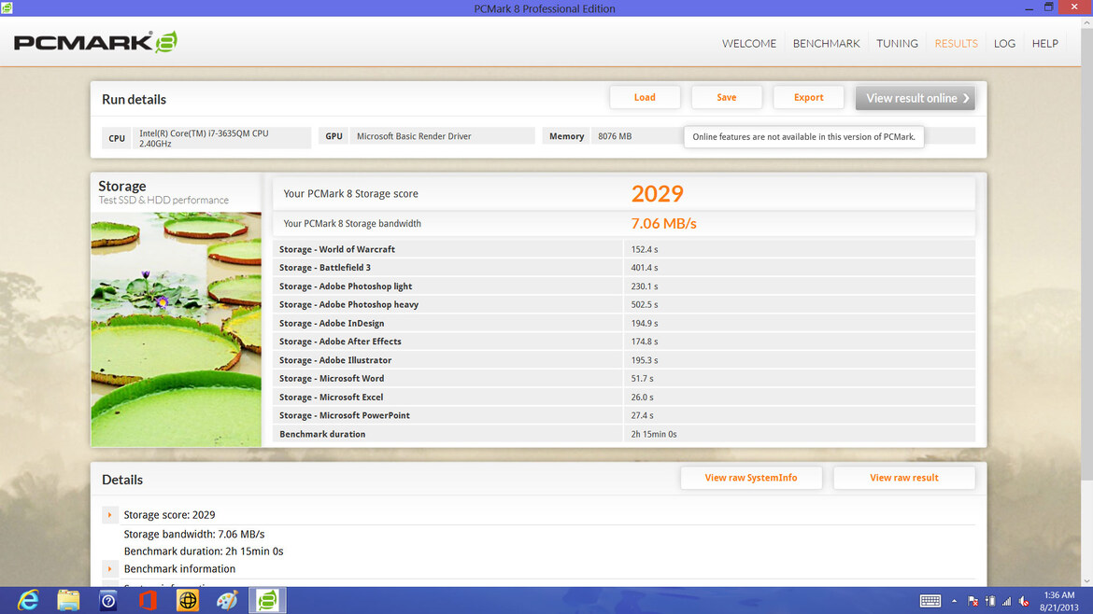
Task: Open the Help tab
Action: tap(1045, 43)
